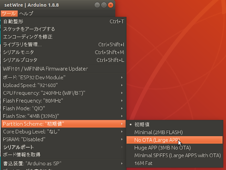This screenshot has width=226, height=170.
Task: Open the シリアルポート submenu
Action: [64, 147]
